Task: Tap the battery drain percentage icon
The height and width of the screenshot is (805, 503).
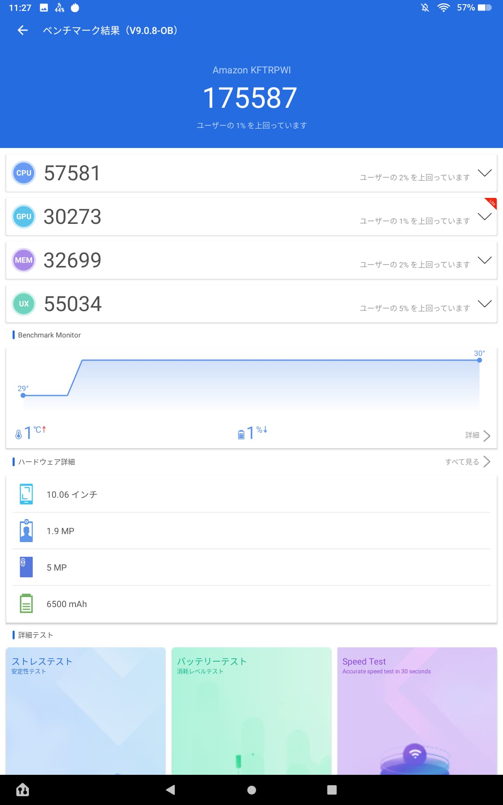Action: (x=241, y=434)
